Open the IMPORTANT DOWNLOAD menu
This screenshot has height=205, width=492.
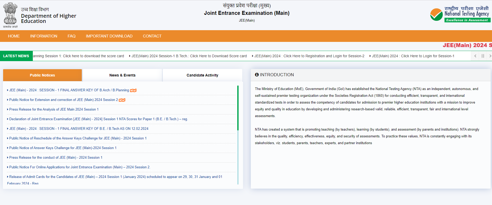coord(109,36)
